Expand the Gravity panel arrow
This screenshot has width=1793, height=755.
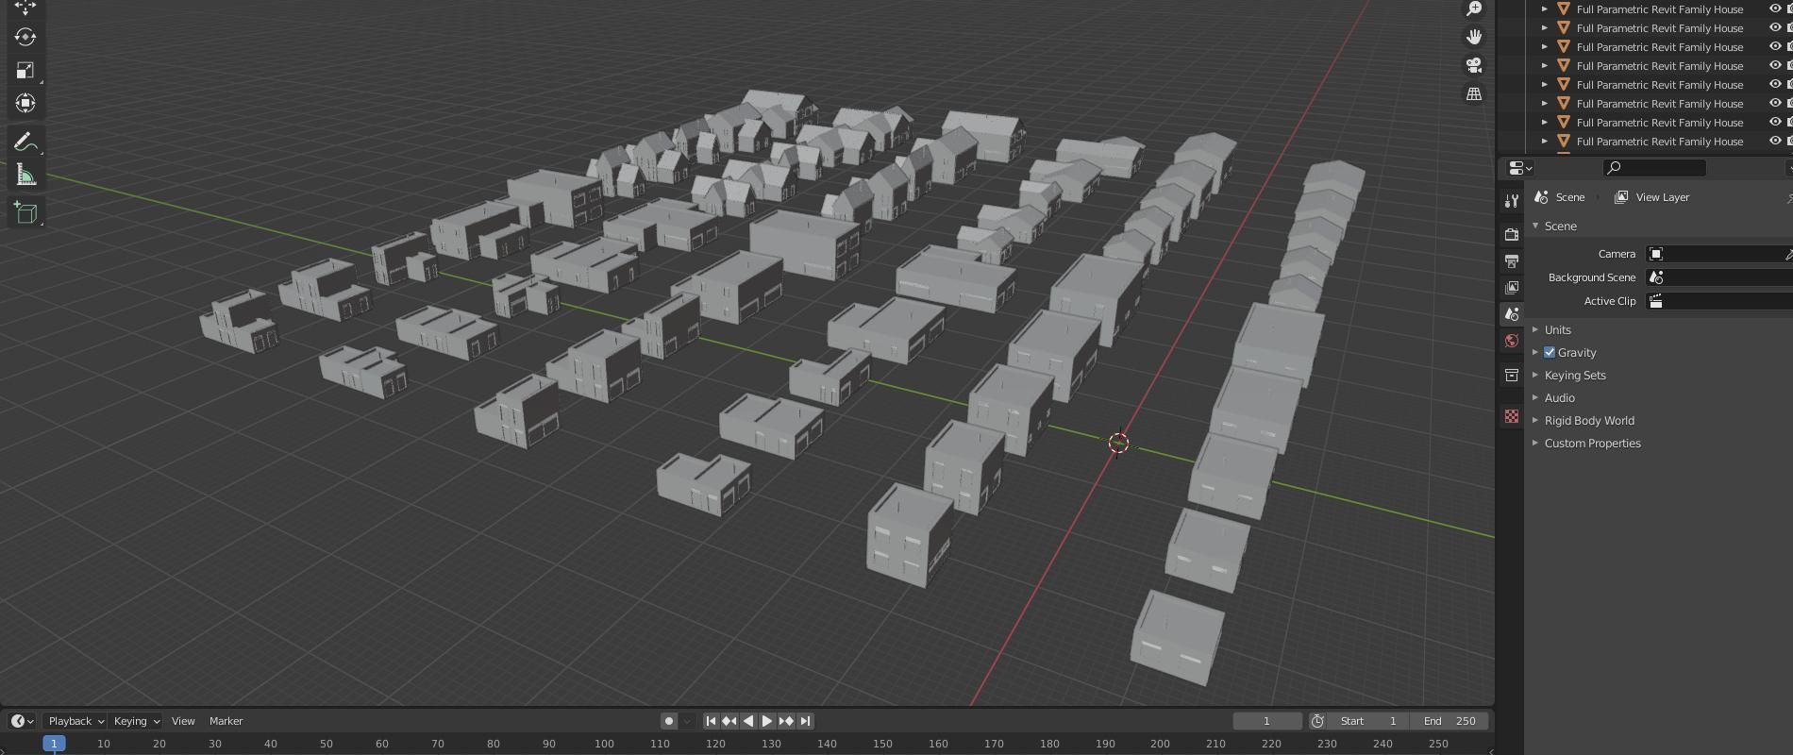[x=1535, y=352]
